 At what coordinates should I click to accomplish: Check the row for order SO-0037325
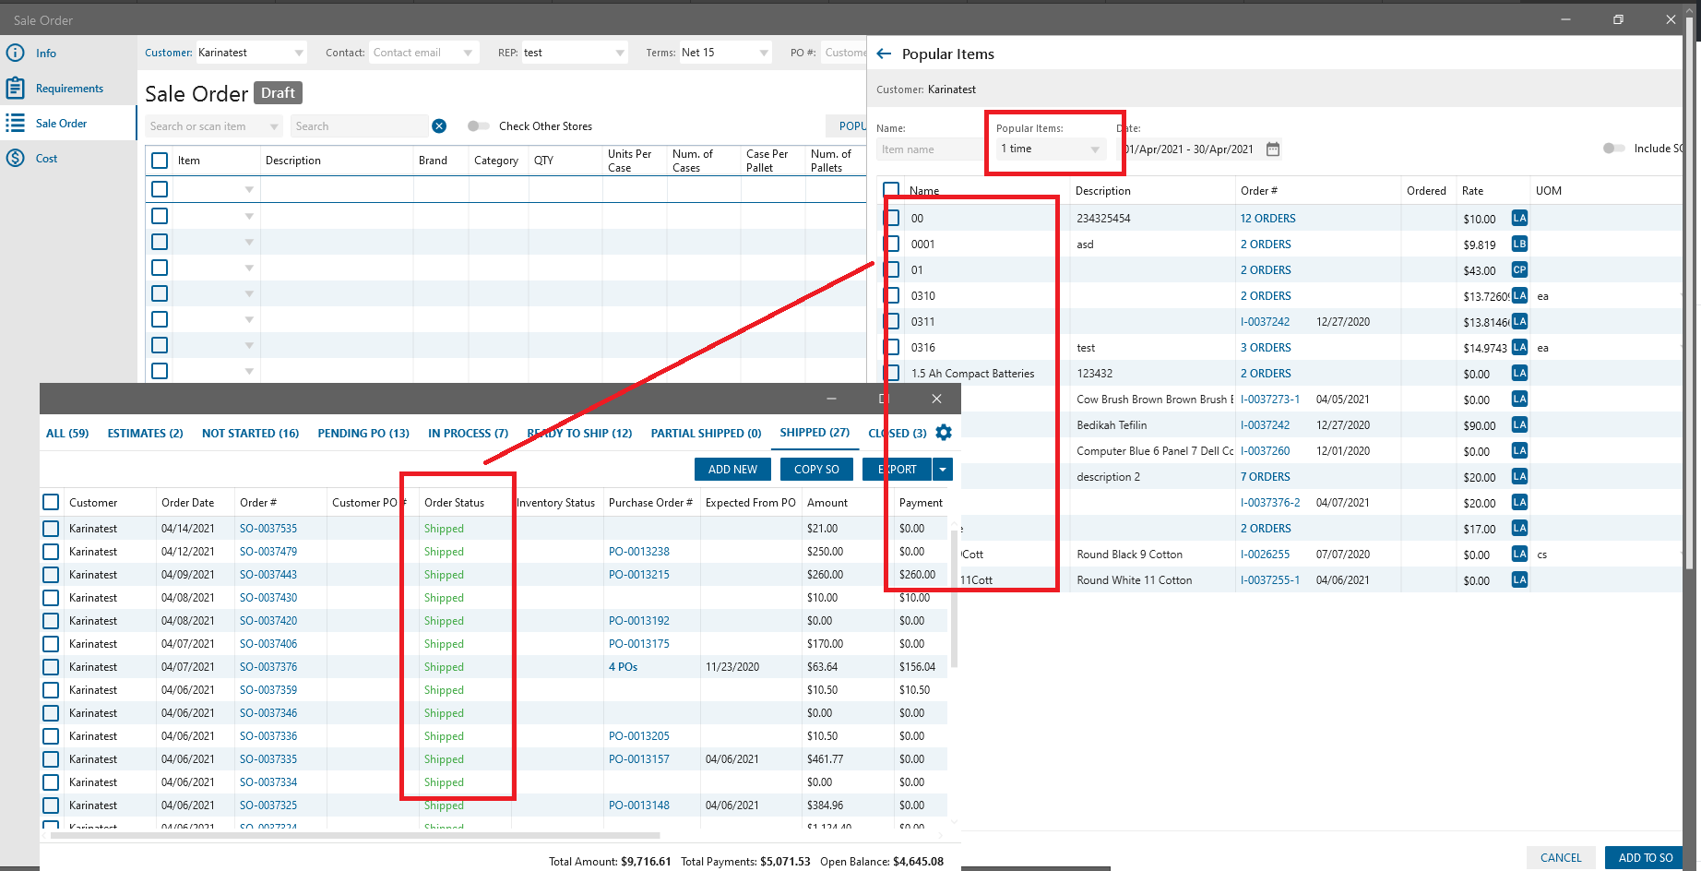[51, 805]
